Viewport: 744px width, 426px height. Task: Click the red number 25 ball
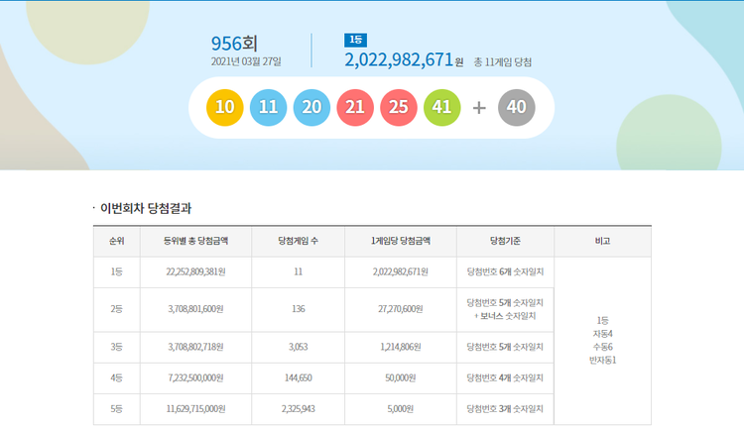click(x=399, y=108)
